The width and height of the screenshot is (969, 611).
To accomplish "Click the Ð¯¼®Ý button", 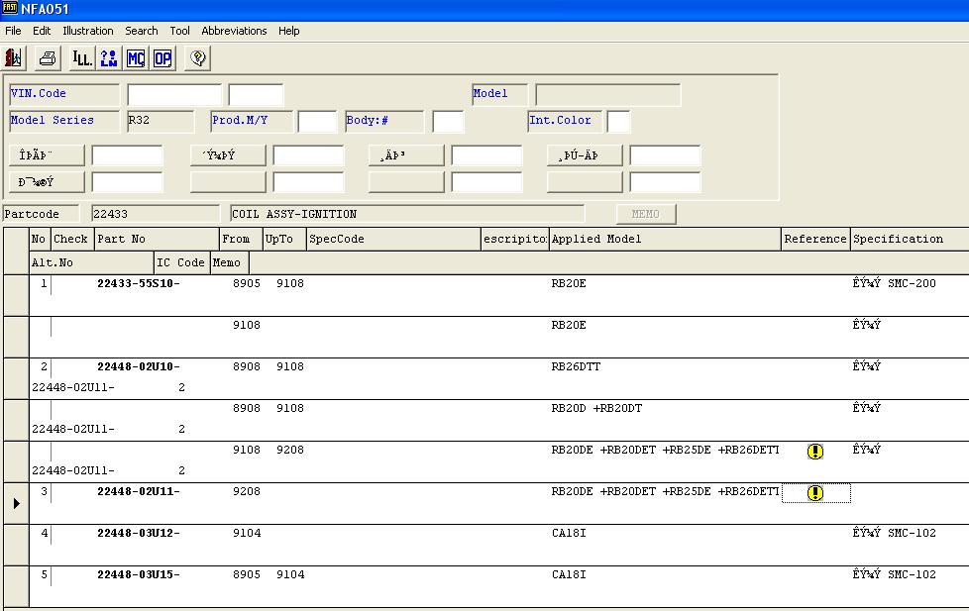I will [x=47, y=182].
